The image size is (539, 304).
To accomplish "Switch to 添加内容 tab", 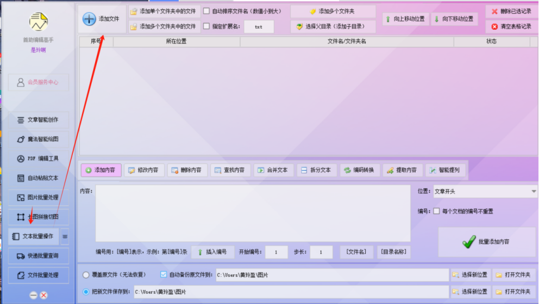I will (x=101, y=170).
